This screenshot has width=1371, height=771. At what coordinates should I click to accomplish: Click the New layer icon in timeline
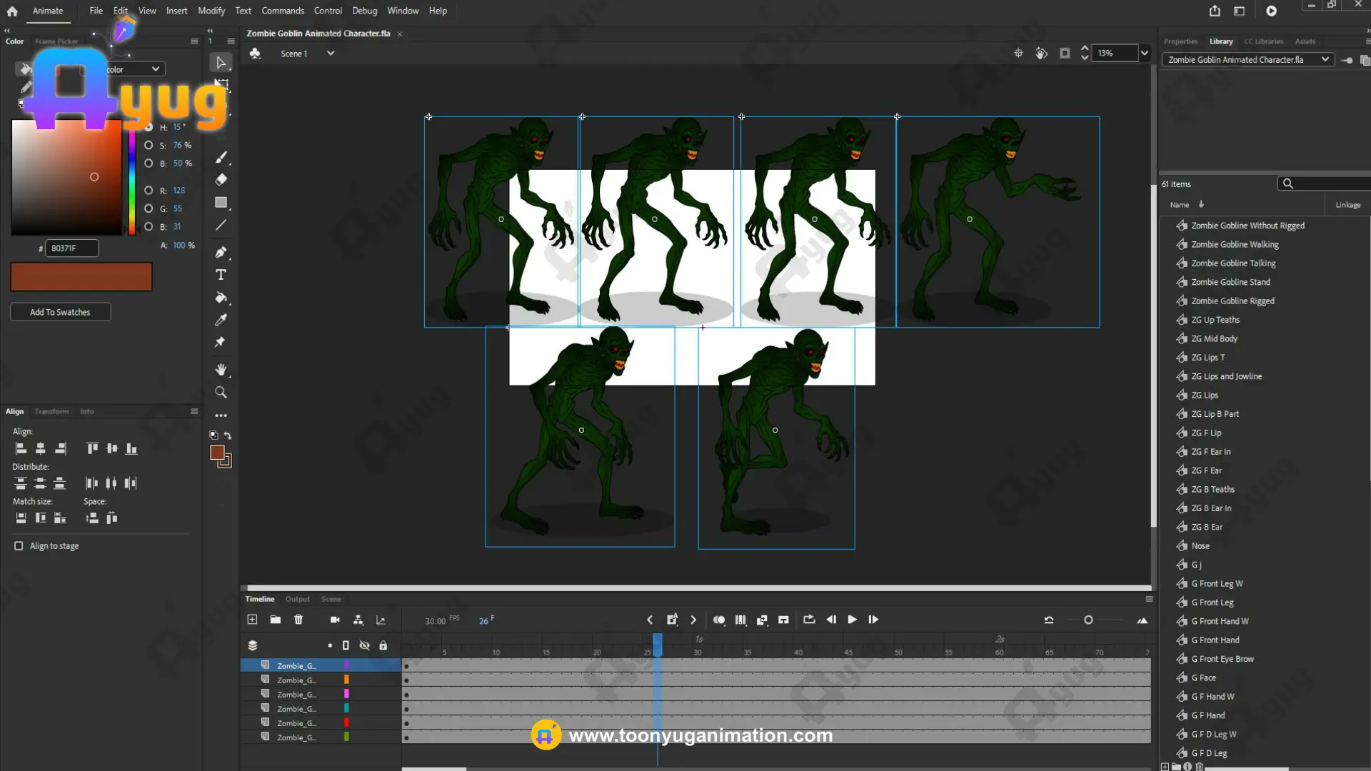(252, 620)
